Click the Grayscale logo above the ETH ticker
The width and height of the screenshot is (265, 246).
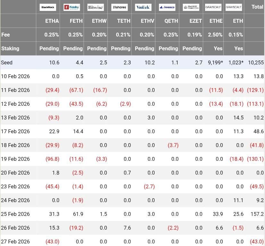pyautogui.click(x=234, y=7)
